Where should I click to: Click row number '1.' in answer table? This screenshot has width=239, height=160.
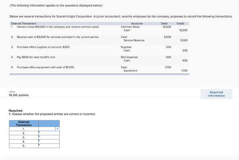pos(24,129)
